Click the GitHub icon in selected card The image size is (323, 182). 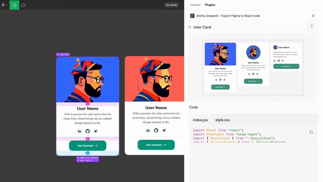[87, 131]
